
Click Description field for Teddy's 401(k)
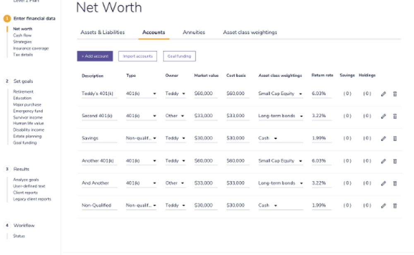tap(99, 94)
